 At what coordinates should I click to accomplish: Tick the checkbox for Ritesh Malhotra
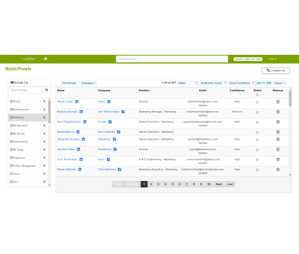click(257, 170)
